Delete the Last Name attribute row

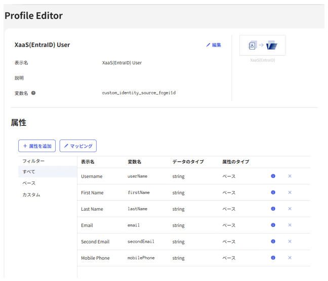290,209
